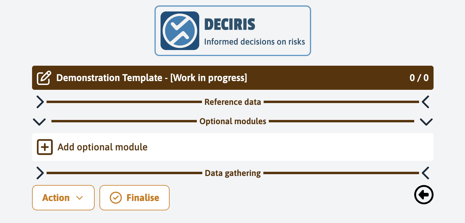Image resolution: width=465 pixels, height=223 pixels.
Task: Click the edit pencil icon on the template title bar
Action: click(44, 78)
